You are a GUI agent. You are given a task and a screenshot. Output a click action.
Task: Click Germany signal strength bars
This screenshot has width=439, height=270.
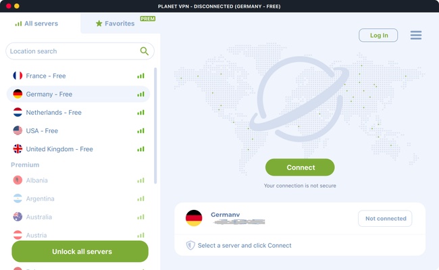coord(141,94)
